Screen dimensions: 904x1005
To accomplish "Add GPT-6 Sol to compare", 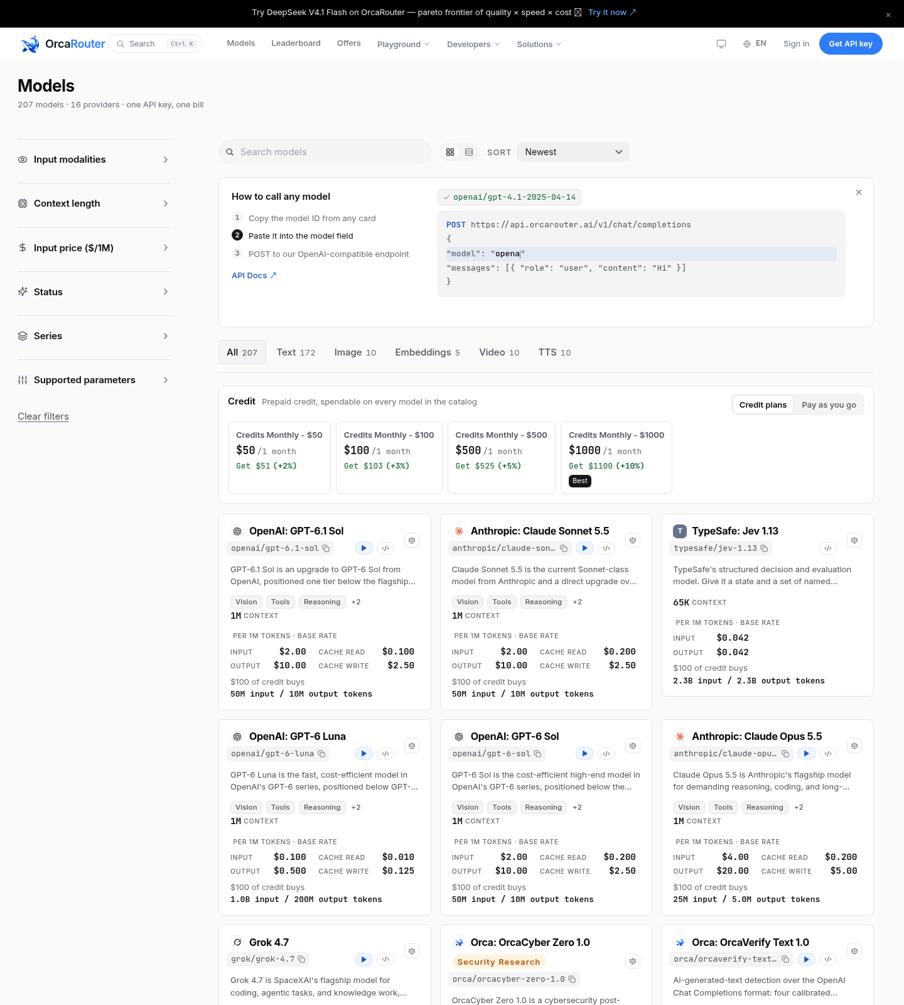I will pos(633,746).
